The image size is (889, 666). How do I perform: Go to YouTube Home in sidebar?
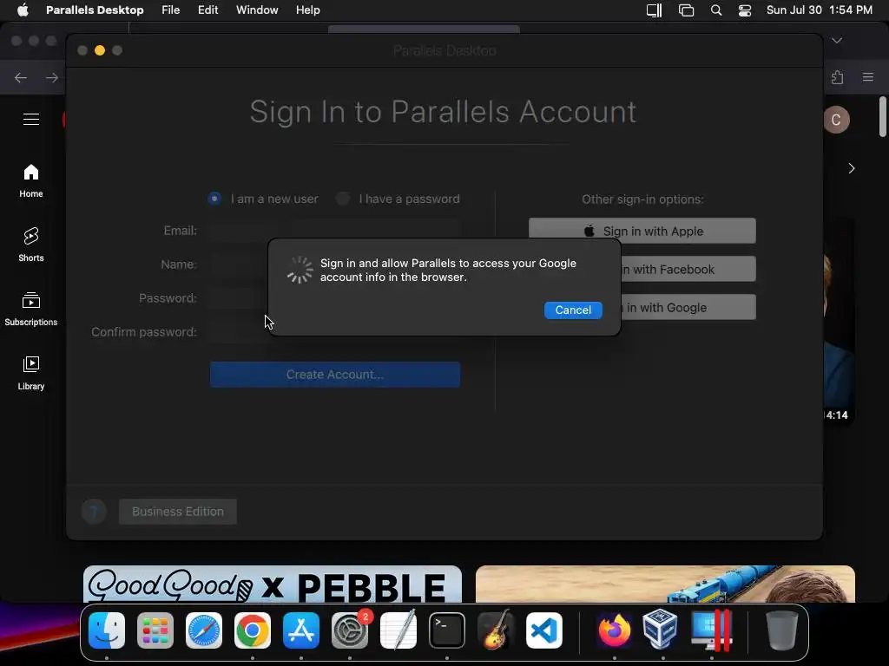click(x=31, y=180)
